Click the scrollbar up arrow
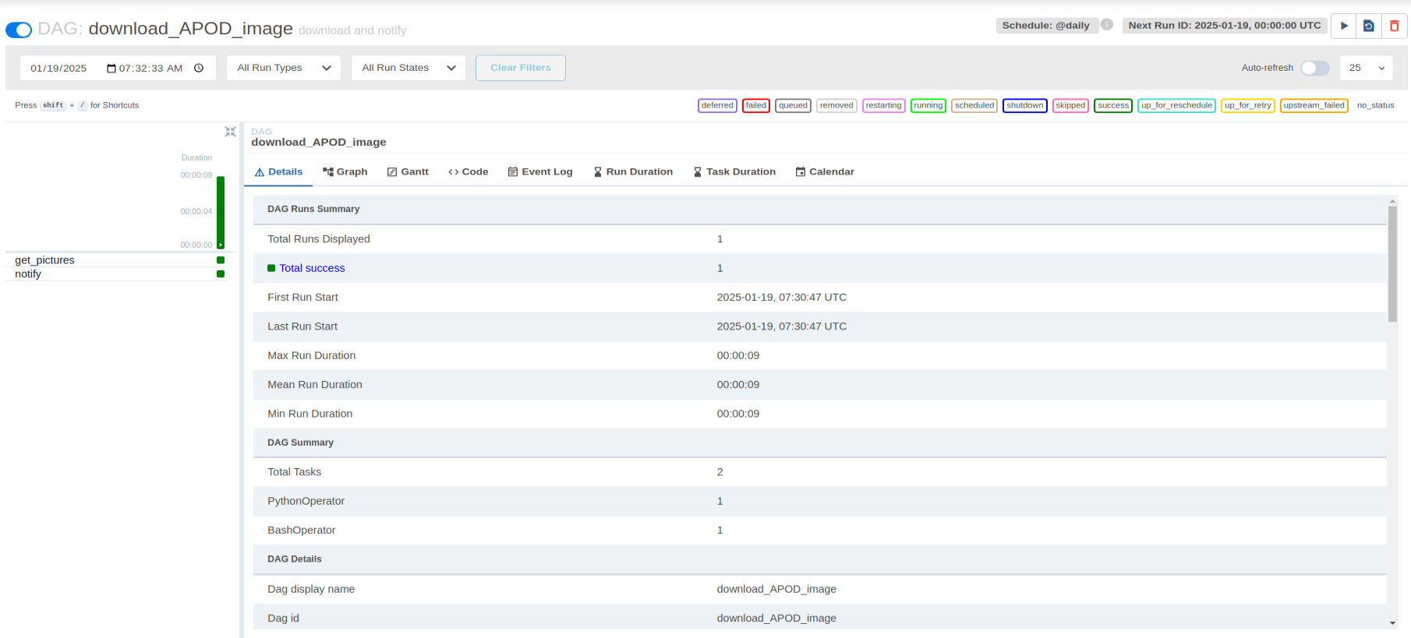The width and height of the screenshot is (1411, 638). 1392,201
